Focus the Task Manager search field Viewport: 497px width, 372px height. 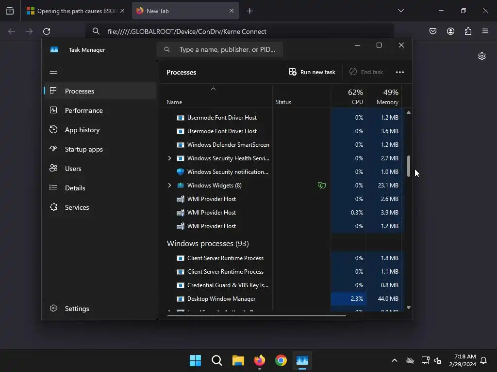click(220, 50)
